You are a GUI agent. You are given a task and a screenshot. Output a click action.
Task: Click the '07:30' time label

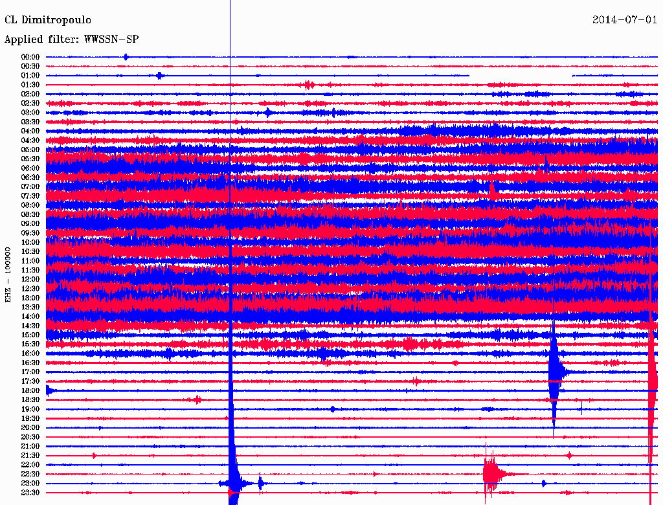tap(30, 196)
